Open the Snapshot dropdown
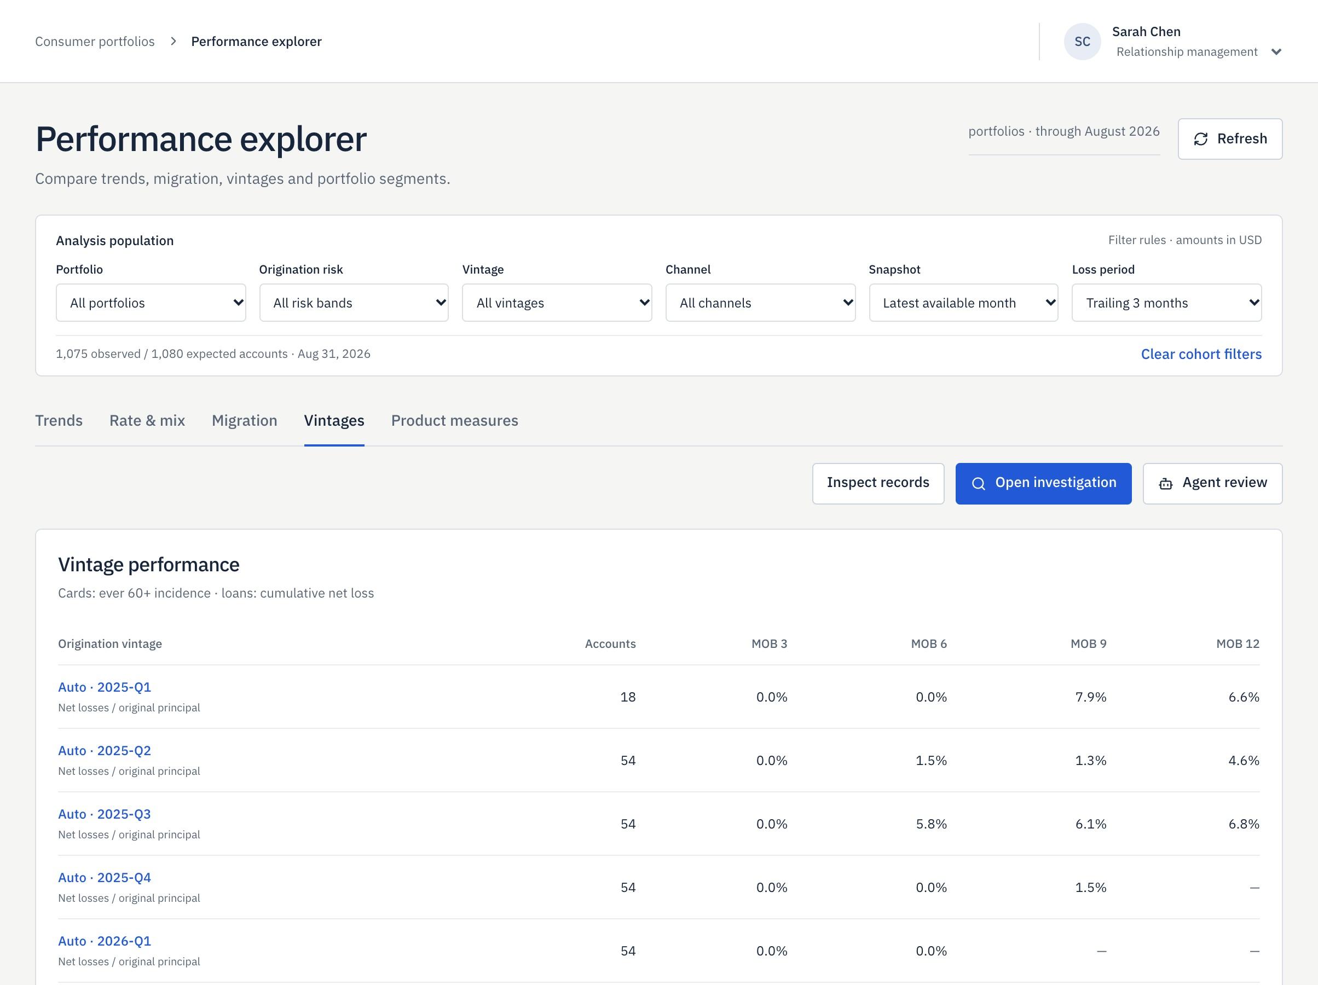 click(x=963, y=303)
